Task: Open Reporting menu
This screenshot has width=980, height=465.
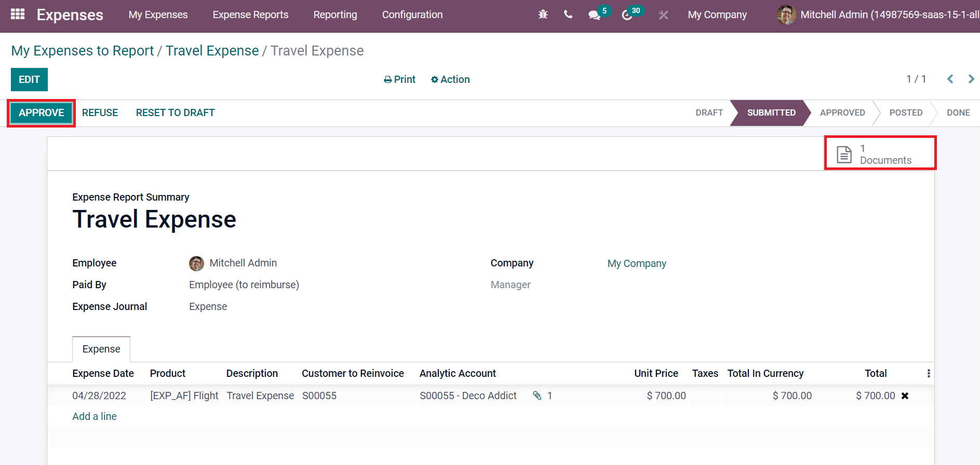Action: pyautogui.click(x=335, y=15)
